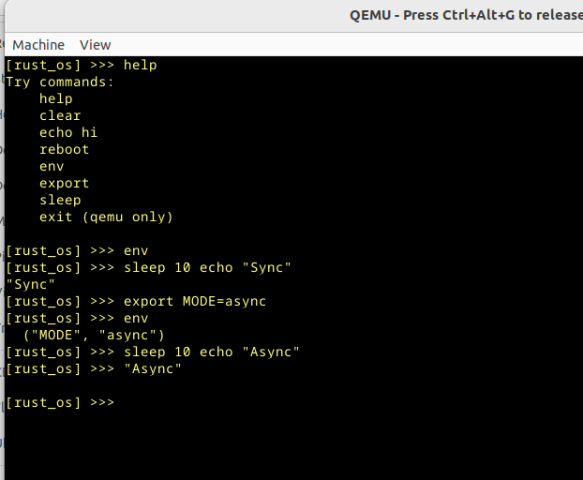Click 'help' entry in the commands list
583x480 pixels.
coord(55,99)
